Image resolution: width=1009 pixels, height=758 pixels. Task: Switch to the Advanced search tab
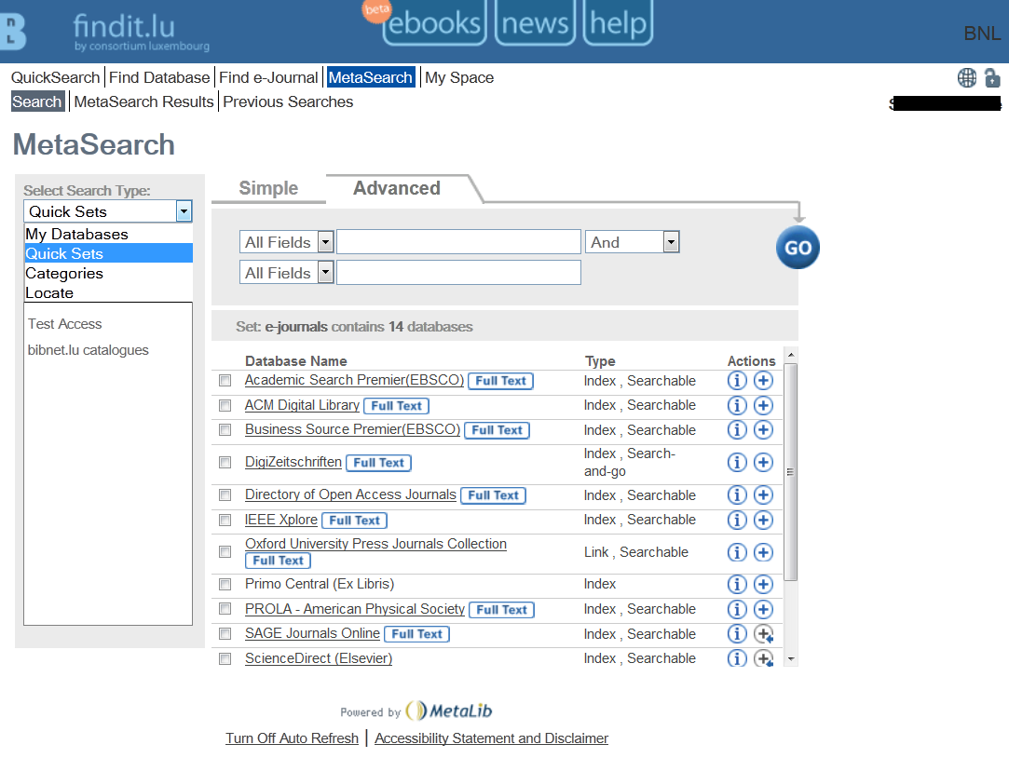click(397, 188)
